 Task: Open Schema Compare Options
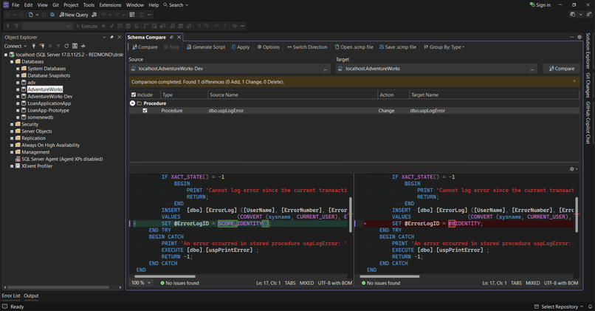pos(268,47)
